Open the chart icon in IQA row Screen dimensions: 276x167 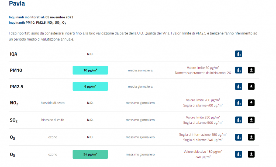(x=238, y=54)
